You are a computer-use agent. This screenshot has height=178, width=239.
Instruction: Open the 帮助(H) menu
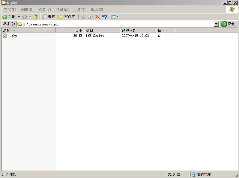[97, 10]
